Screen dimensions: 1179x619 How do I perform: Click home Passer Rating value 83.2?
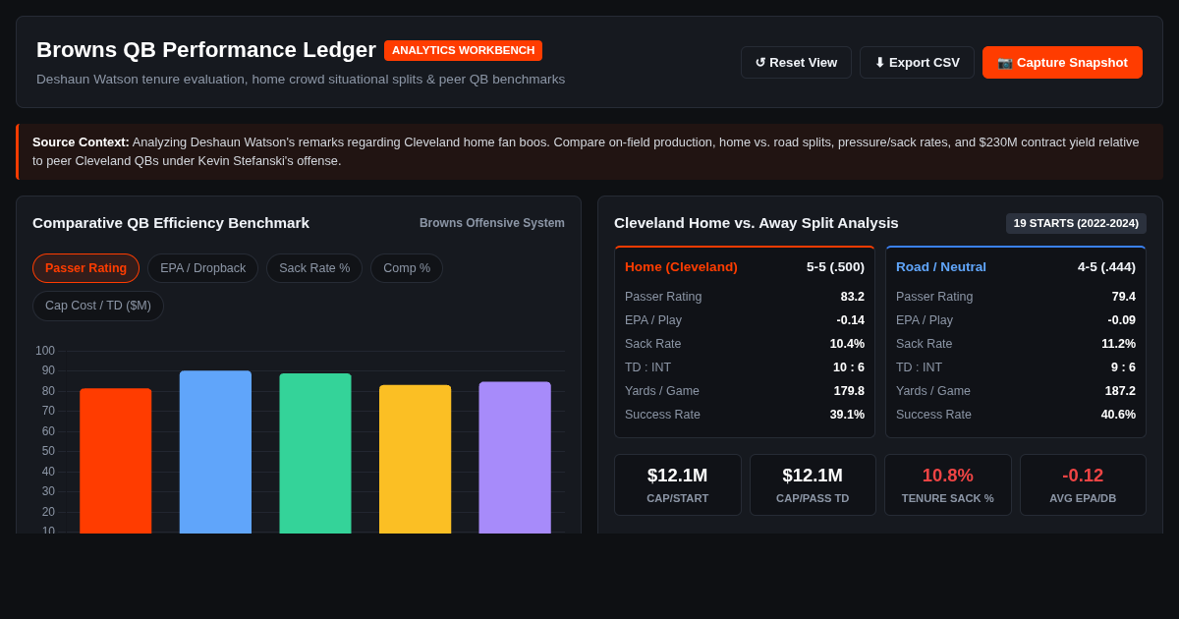(852, 297)
